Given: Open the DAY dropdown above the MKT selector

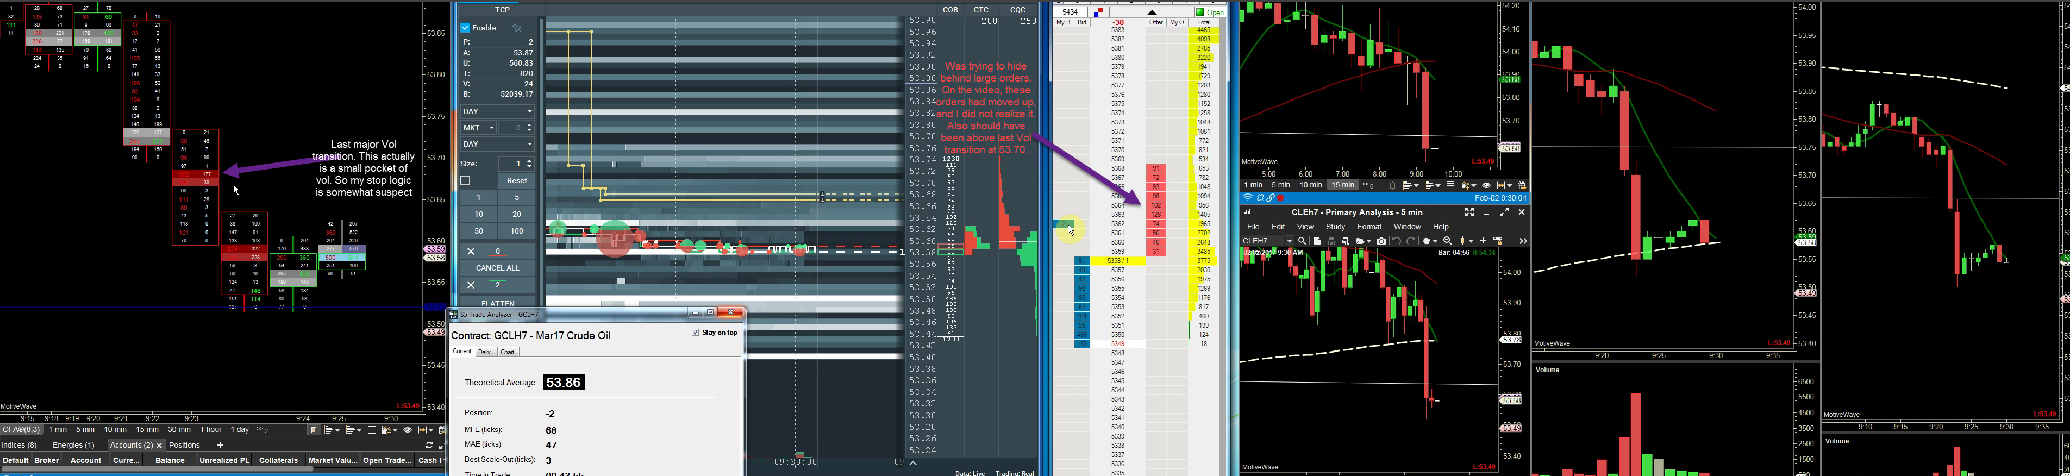Looking at the screenshot, I should 497,112.
